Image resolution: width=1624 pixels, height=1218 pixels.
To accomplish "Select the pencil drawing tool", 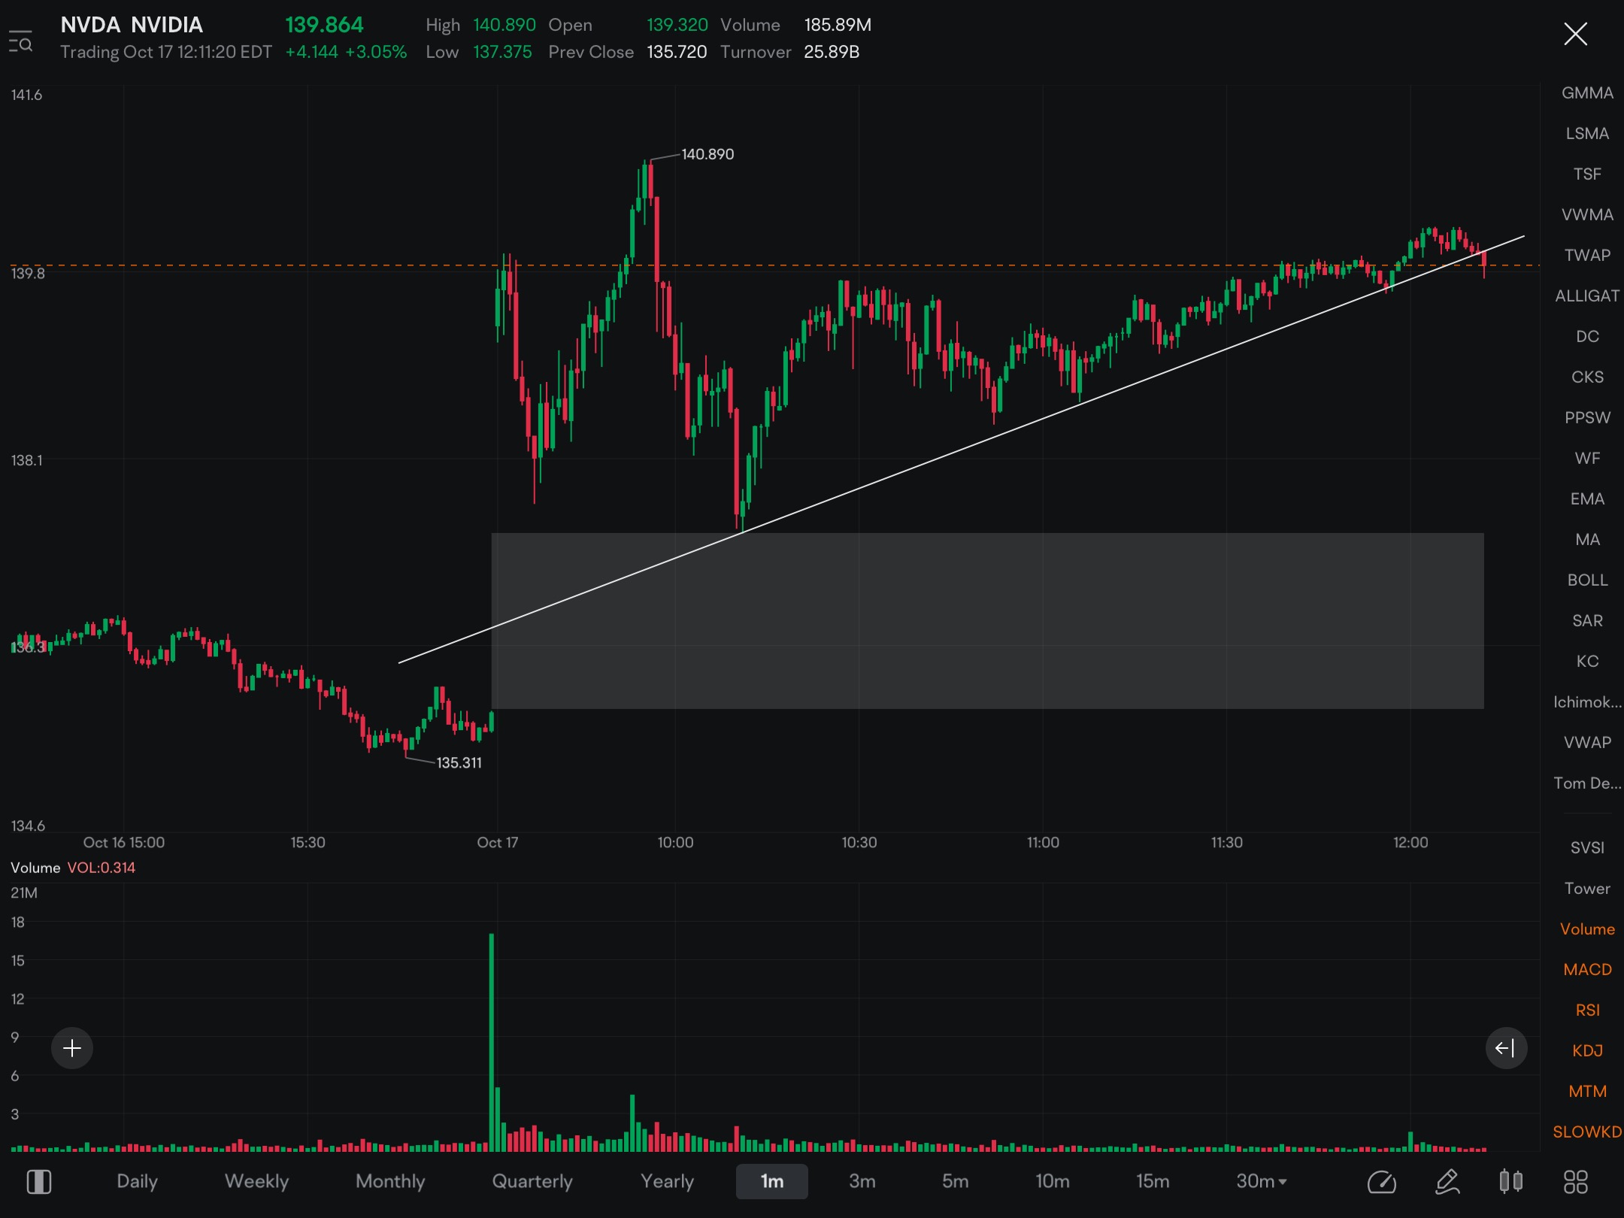I will click(x=1447, y=1182).
